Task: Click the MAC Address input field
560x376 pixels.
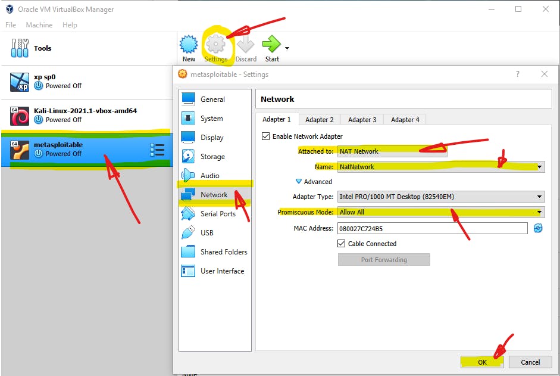Action: click(433, 228)
